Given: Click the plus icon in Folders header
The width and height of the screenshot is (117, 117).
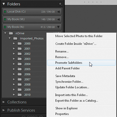Looking at the screenshot, I should [x=60, y=4].
